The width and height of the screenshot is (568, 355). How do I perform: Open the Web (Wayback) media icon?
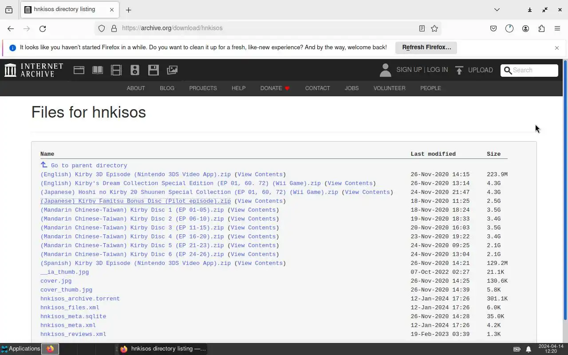[79, 70]
